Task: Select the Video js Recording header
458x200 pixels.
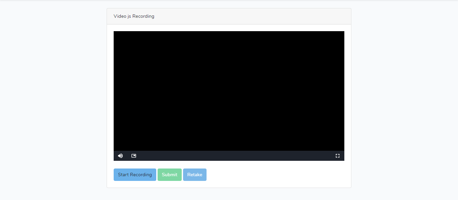Action: 134,16
